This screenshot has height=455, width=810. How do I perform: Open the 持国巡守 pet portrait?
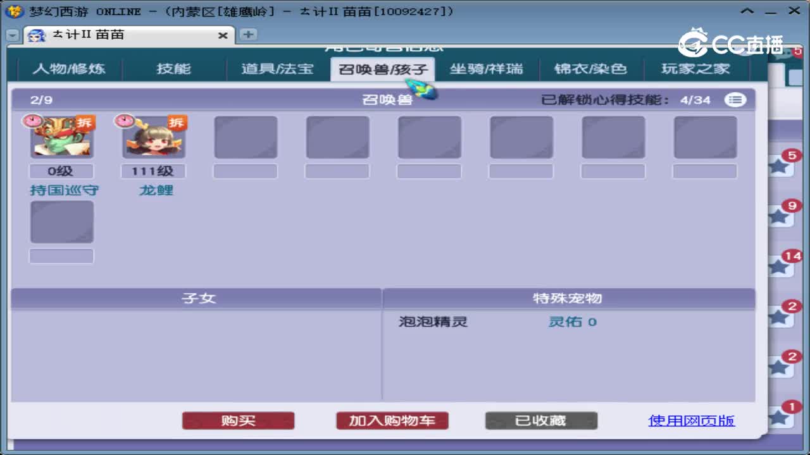click(x=61, y=136)
